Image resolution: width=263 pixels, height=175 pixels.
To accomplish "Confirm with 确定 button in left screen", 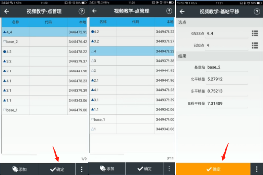I will pyautogui.click(x=57, y=169).
